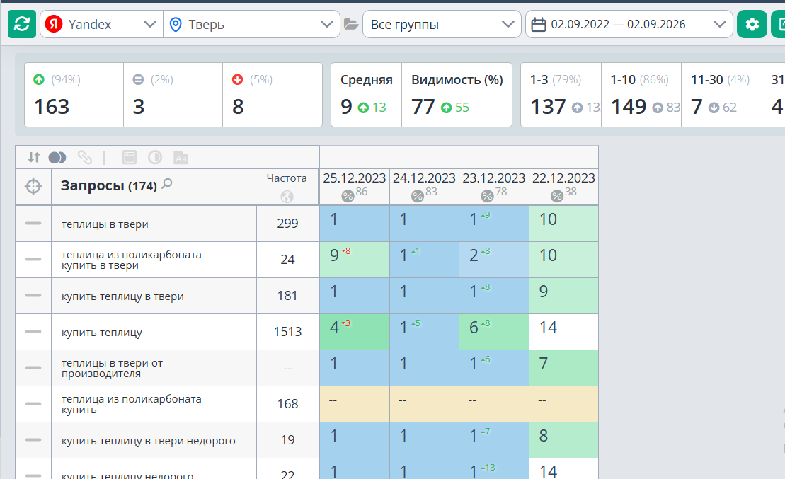The image size is (785, 479).
Task: Click the Видимость (%) card
Action: click(x=457, y=95)
